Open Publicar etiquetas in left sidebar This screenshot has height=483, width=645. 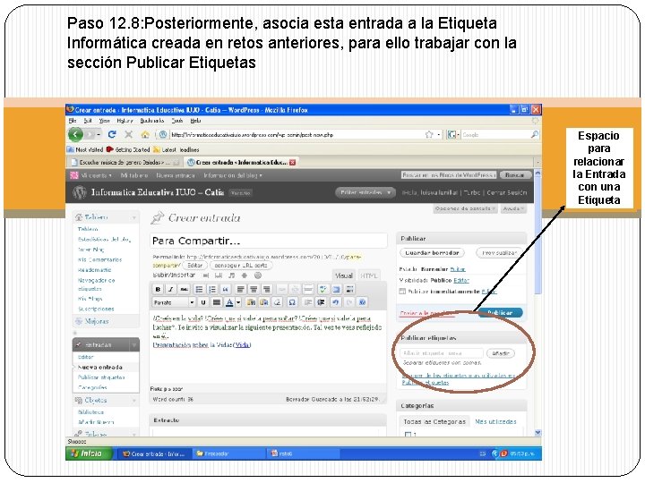click(101, 377)
